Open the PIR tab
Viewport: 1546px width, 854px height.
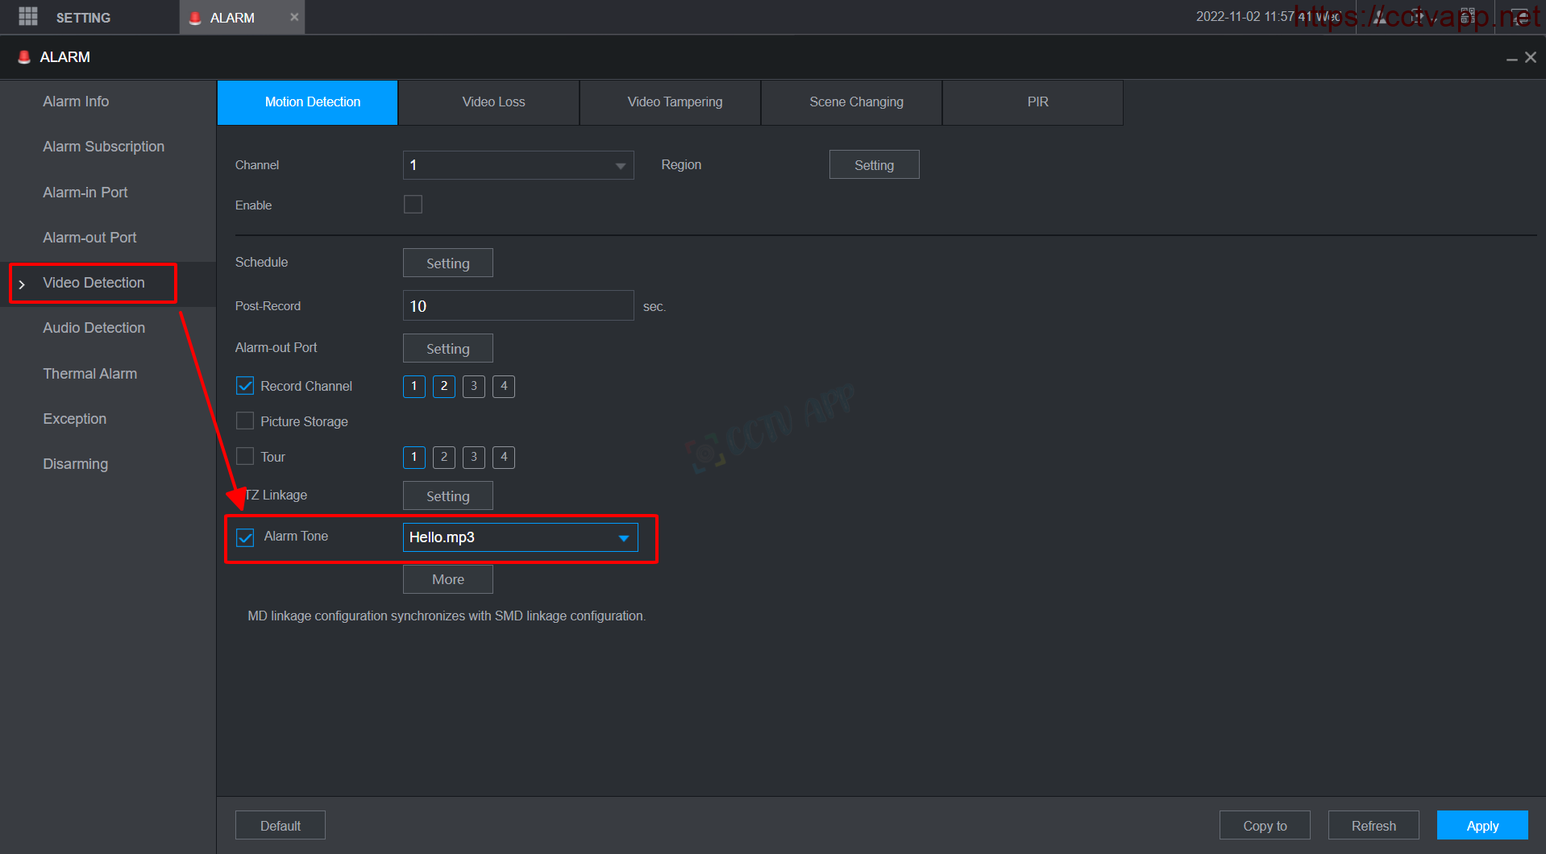click(1037, 102)
